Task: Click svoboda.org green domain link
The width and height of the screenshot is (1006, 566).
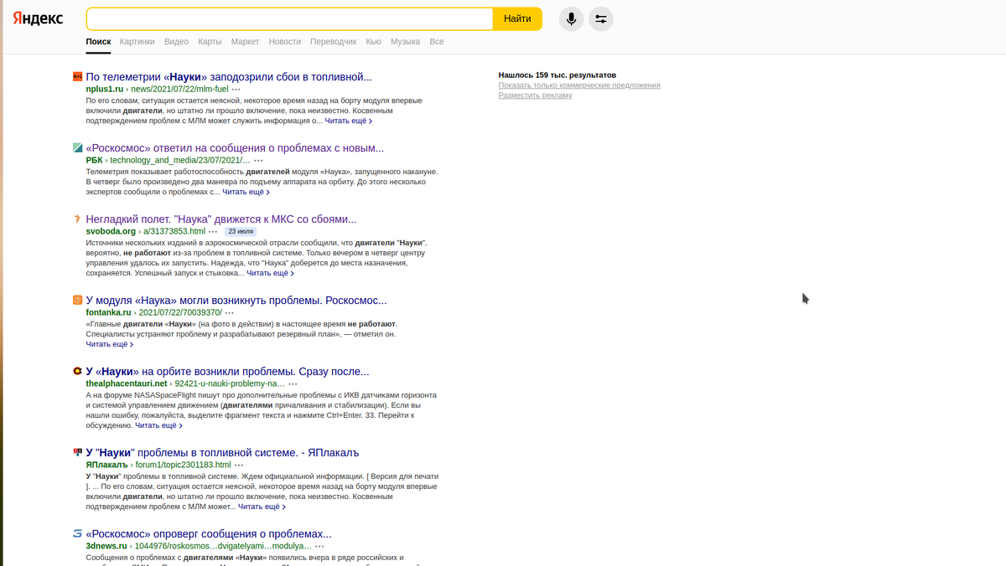Action: 111,231
